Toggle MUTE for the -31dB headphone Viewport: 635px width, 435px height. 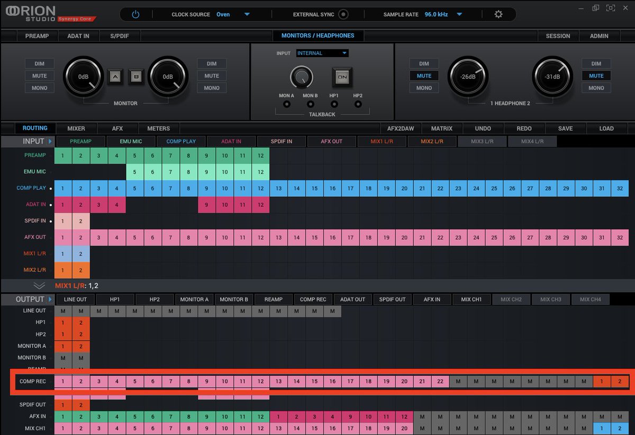(596, 76)
